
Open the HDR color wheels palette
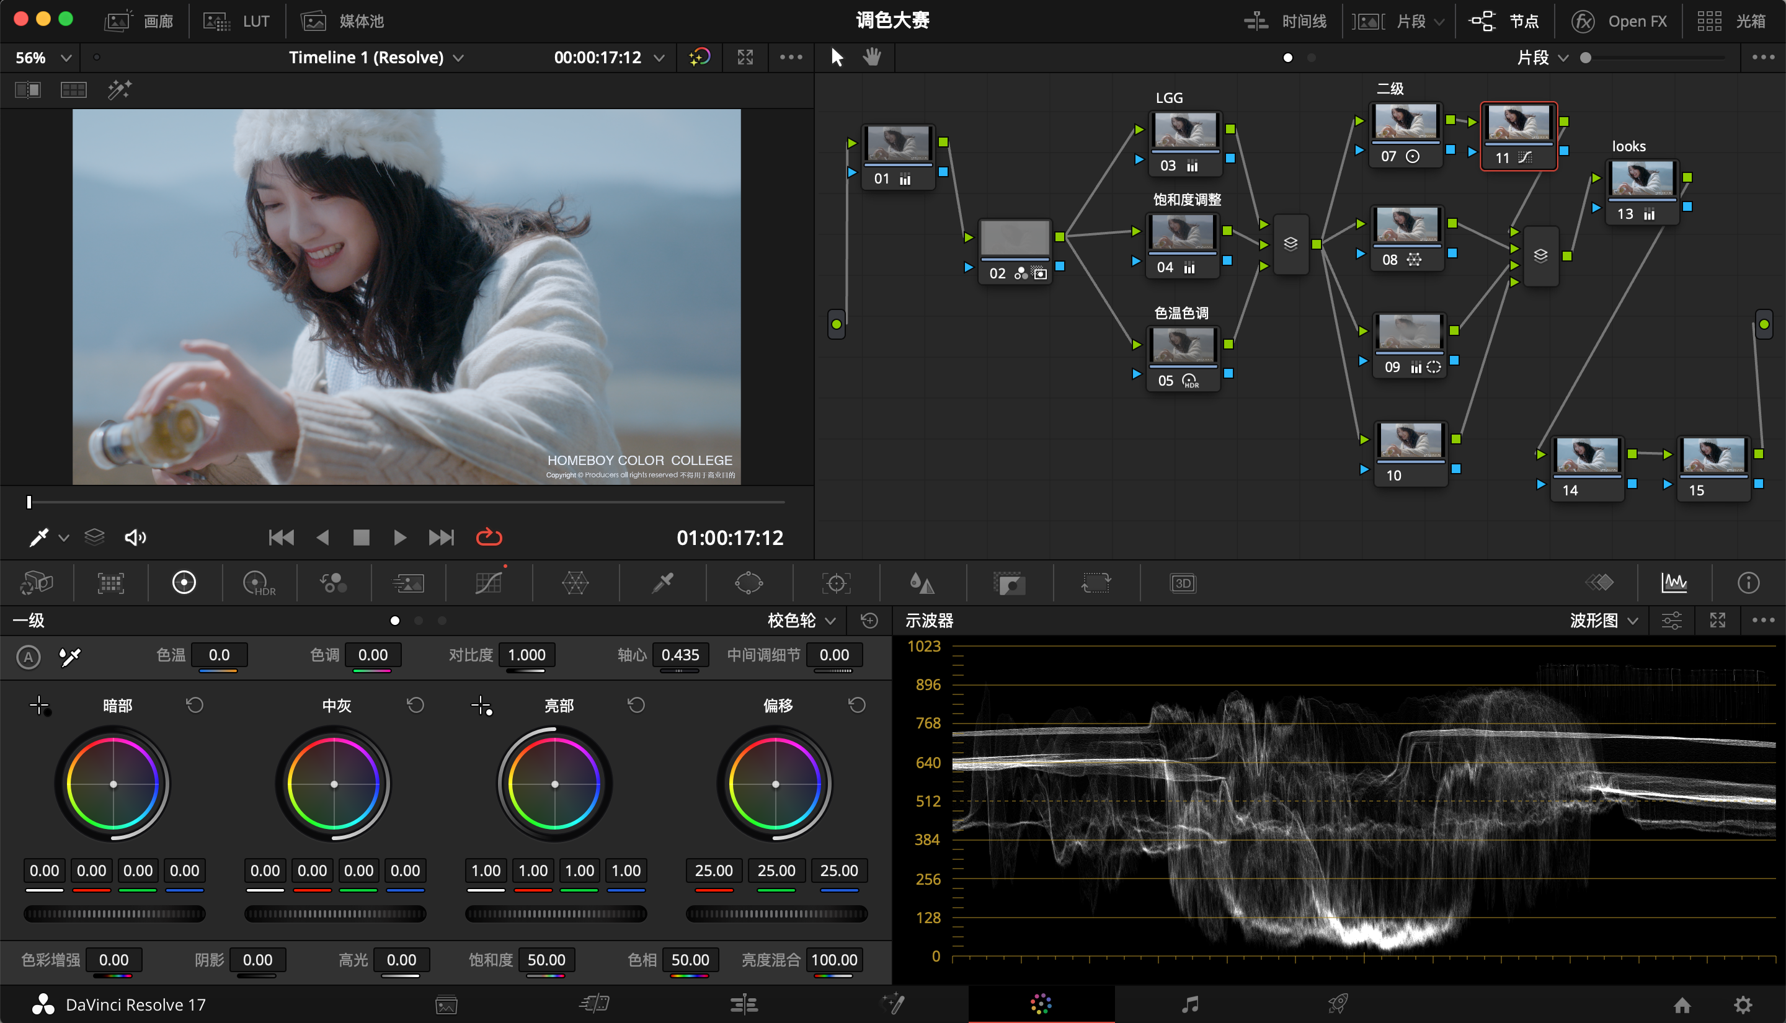pyautogui.click(x=258, y=582)
